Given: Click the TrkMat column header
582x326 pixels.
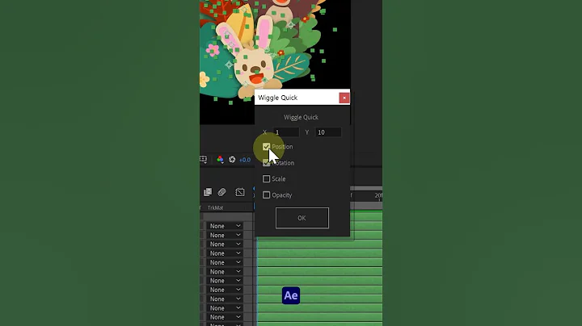Looking at the screenshot, I should click(215, 207).
